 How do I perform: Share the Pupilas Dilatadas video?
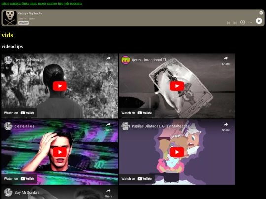point(226,127)
